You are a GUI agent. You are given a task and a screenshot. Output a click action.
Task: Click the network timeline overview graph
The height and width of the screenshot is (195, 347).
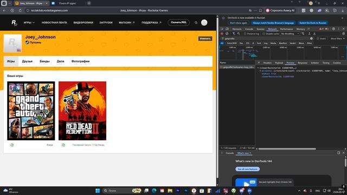[283, 53]
